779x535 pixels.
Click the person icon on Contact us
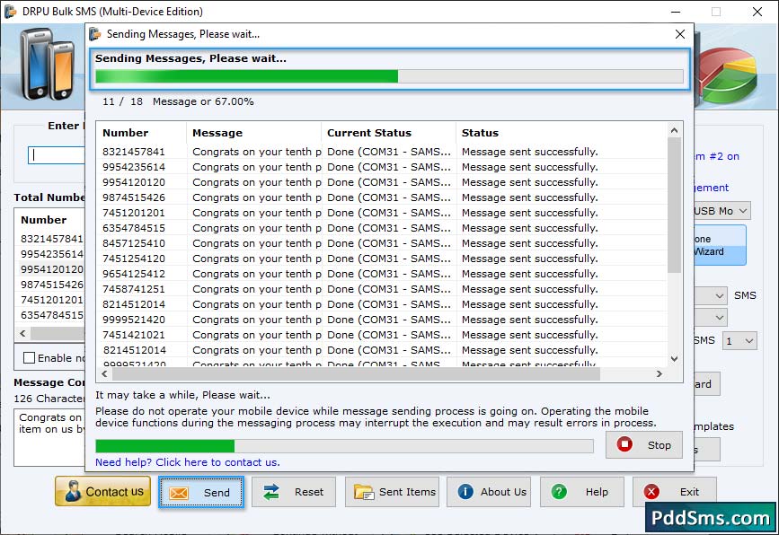(73, 491)
